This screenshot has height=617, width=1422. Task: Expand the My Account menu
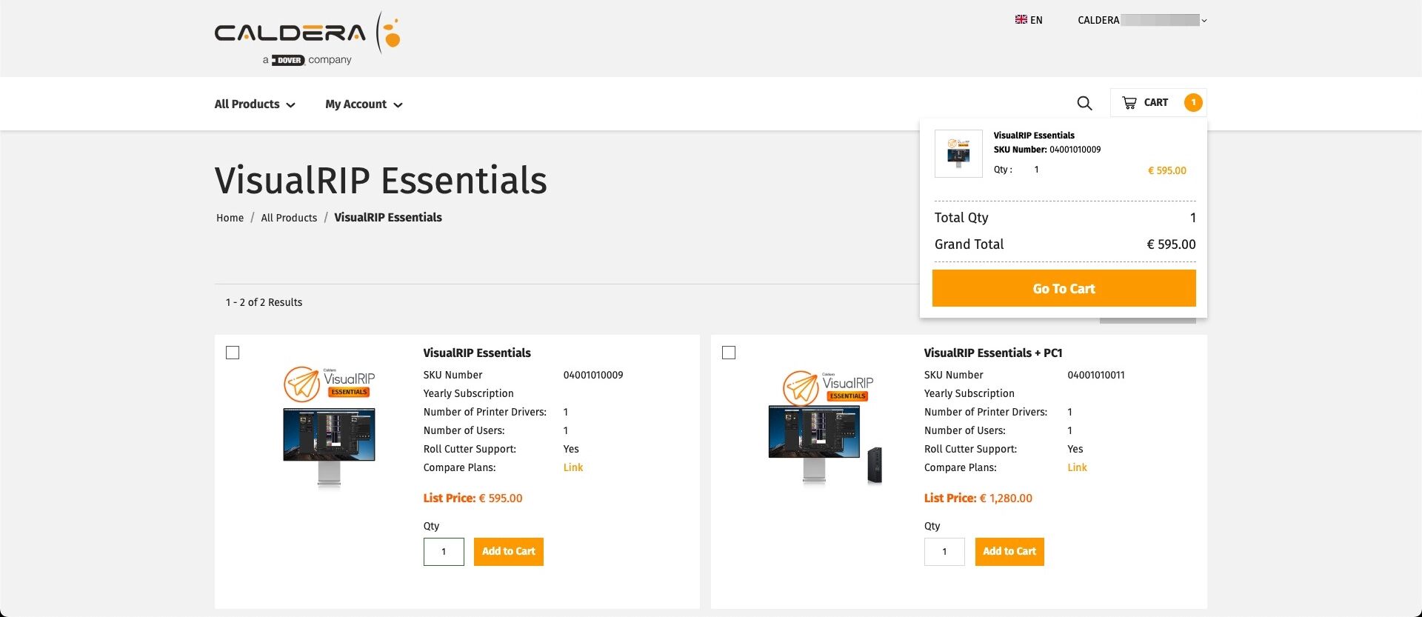click(364, 104)
